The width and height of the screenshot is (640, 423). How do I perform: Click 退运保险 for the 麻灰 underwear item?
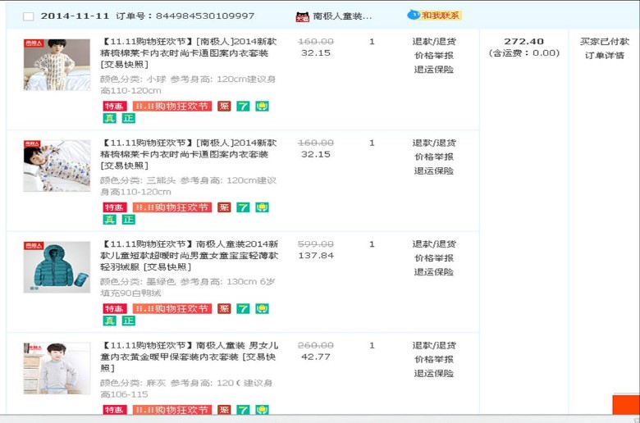click(x=434, y=373)
